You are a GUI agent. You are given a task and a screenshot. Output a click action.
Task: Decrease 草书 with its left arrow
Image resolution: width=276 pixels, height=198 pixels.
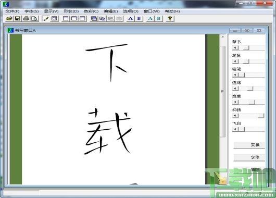coord(235,48)
